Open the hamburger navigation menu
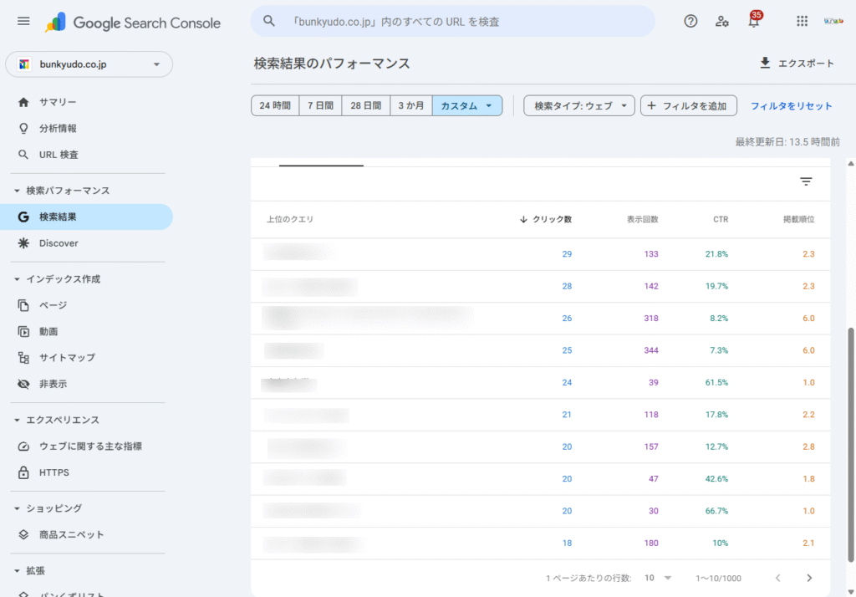The height and width of the screenshot is (597, 856). click(23, 22)
